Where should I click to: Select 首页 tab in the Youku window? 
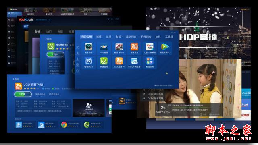[x=26, y=27]
